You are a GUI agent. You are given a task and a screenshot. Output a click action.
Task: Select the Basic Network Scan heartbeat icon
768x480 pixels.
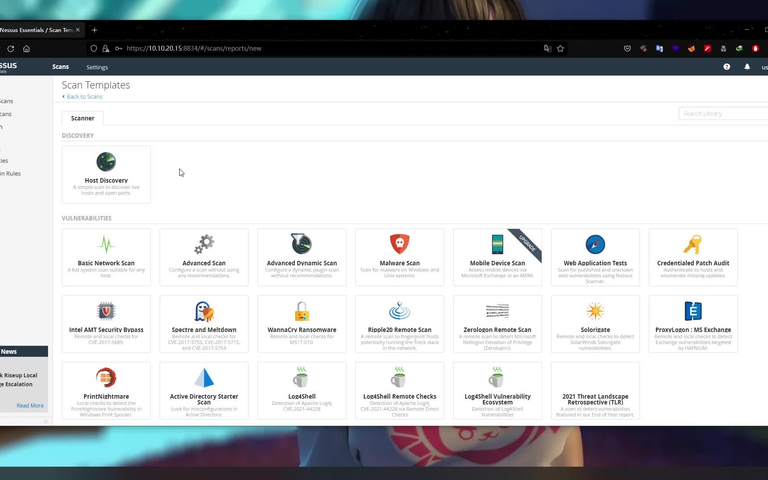(x=106, y=244)
